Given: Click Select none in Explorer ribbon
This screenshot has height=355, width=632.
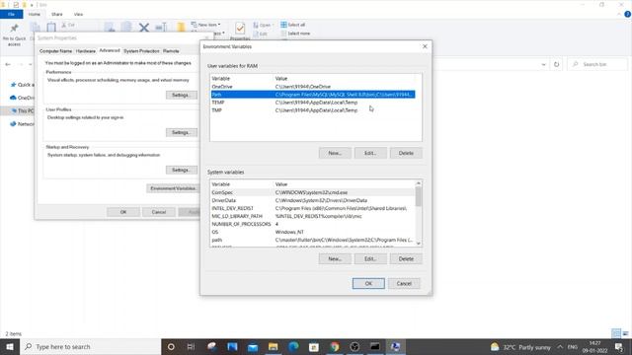Looking at the screenshot, I should pyautogui.click(x=295, y=34).
